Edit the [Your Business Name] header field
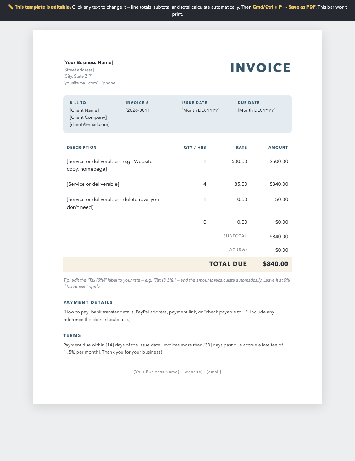 click(88, 63)
